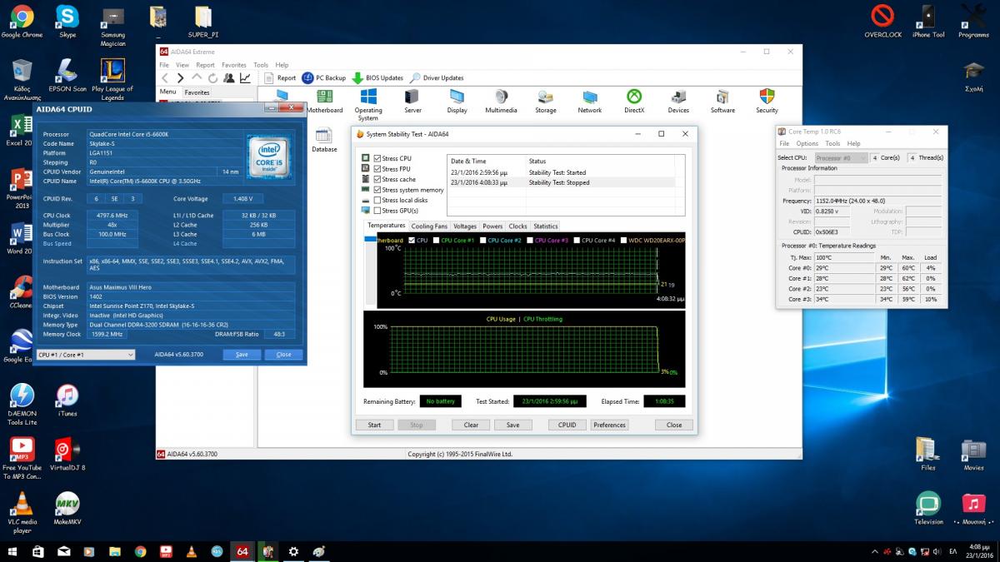Open the Network category icon
Screen dimensions: 1000x562
[x=590, y=102]
